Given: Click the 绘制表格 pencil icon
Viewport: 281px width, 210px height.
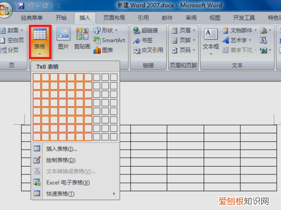Looking at the screenshot, I should tap(37, 159).
